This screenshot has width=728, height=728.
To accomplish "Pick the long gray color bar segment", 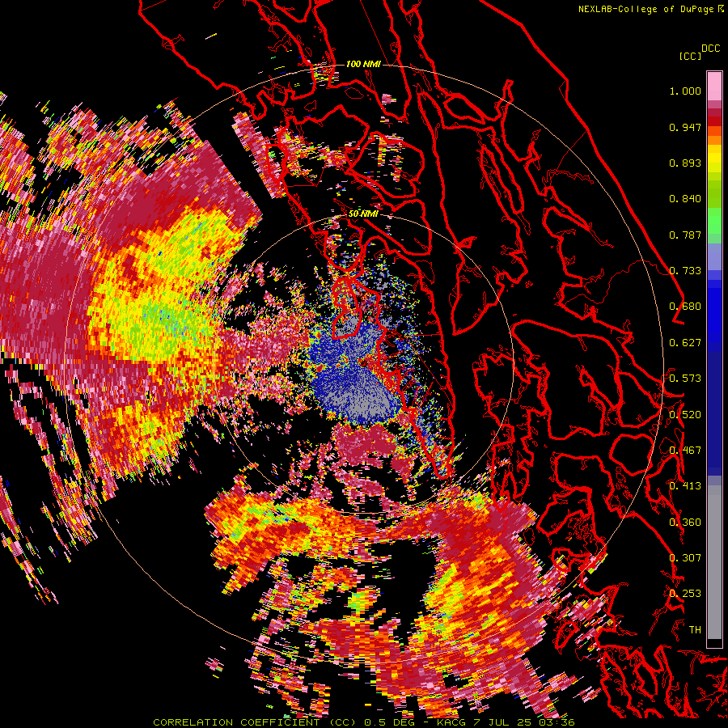I will tap(714, 562).
